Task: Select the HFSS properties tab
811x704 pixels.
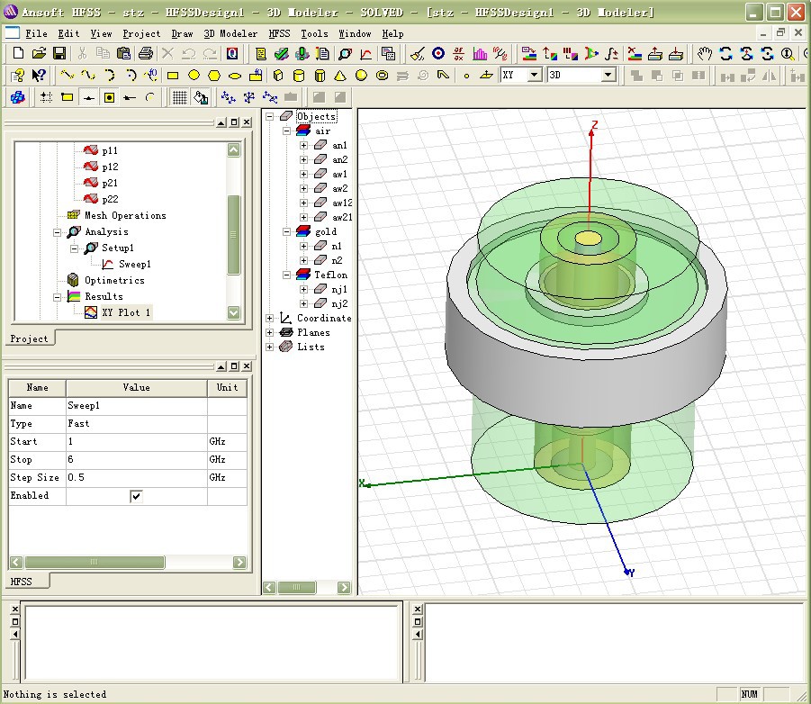Action: tap(22, 582)
